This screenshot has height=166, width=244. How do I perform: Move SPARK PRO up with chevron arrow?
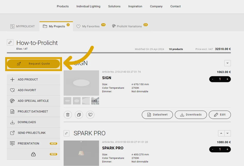(221, 133)
